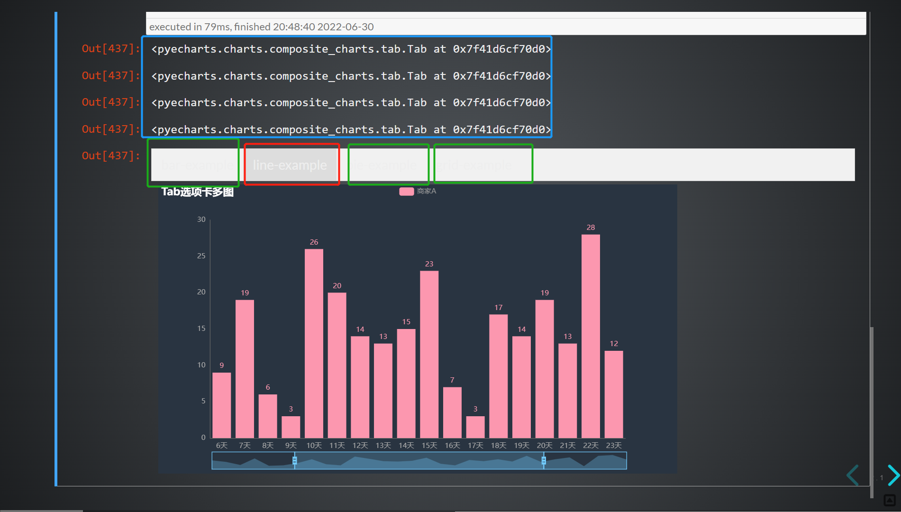The width and height of the screenshot is (901, 512).
Task: Click the right dataZoom slider handle
Action: pos(543,460)
